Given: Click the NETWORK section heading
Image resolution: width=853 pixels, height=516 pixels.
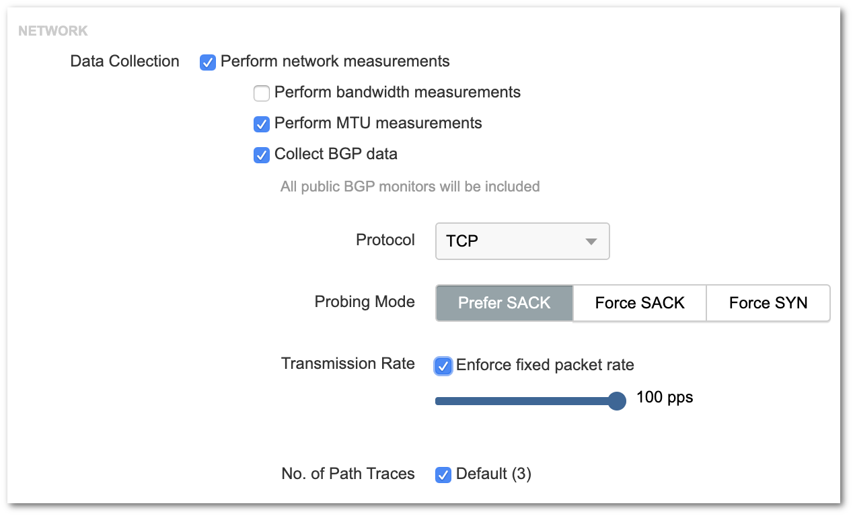Looking at the screenshot, I should (53, 31).
